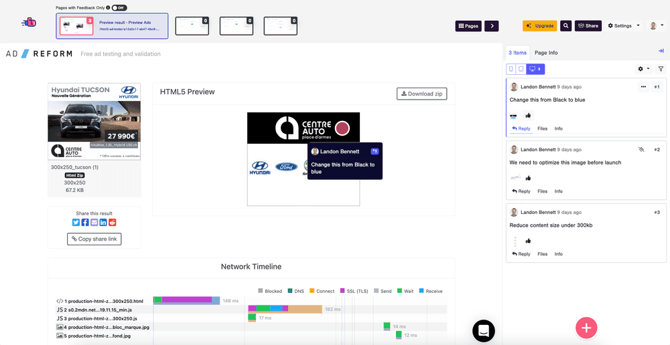This screenshot has width=670, height=345.
Task: Click the orange Upgrade button
Action: pyautogui.click(x=539, y=25)
